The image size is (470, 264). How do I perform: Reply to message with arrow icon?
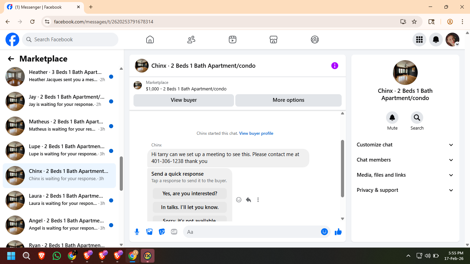pyautogui.click(x=248, y=200)
